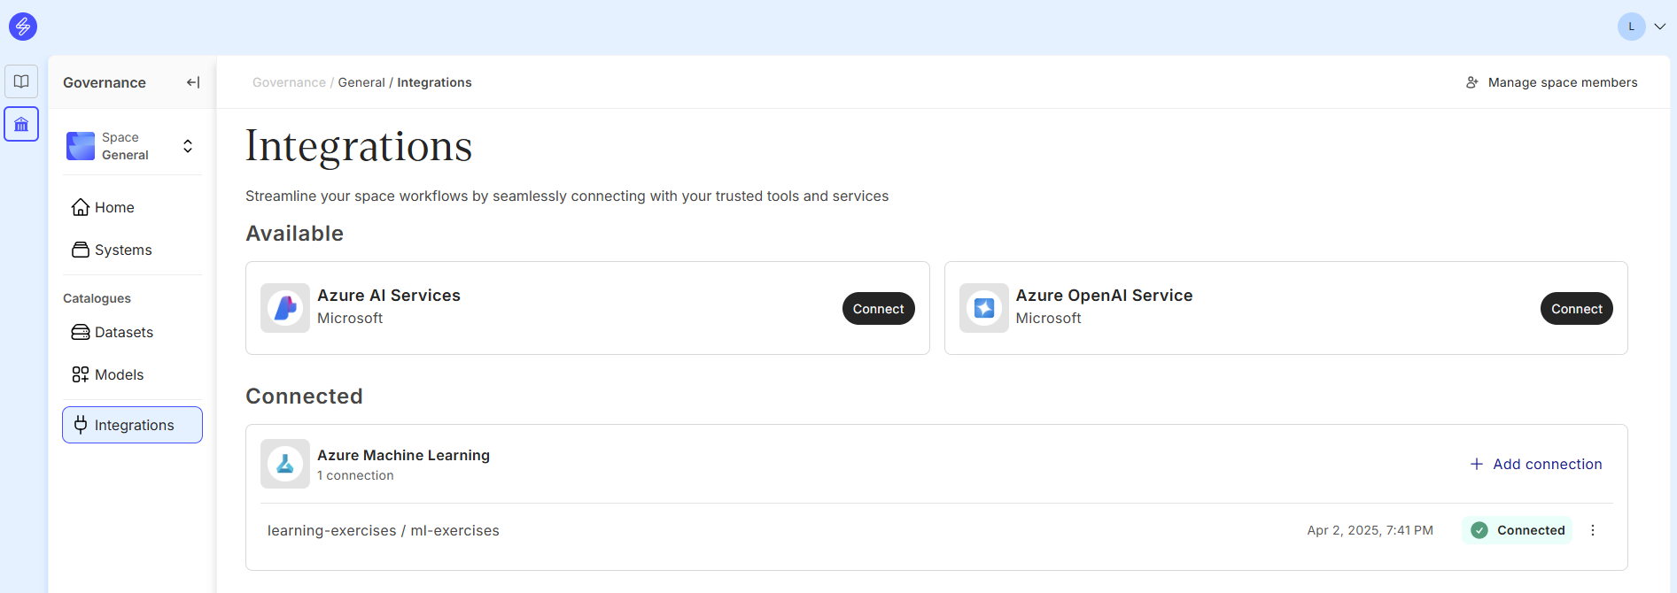Expand the user account menu chevron

tap(1660, 27)
